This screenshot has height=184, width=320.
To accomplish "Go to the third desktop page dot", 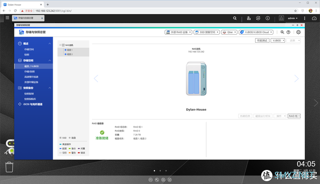I will pos(166,171).
